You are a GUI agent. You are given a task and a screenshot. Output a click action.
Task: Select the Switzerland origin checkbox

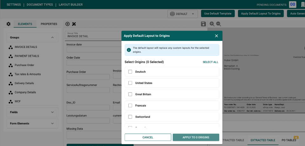pos(130,117)
